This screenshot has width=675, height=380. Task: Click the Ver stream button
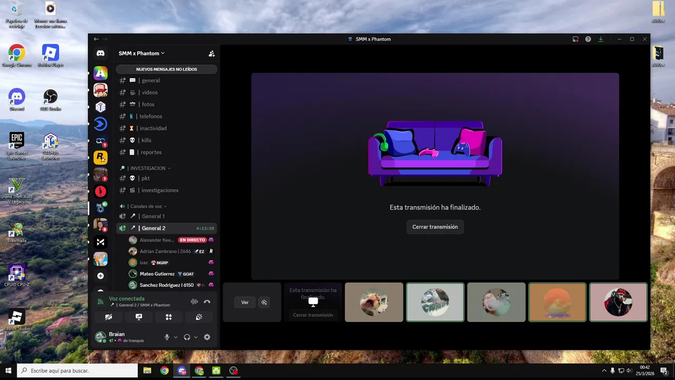point(245,302)
